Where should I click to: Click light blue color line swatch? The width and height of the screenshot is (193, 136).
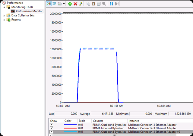point(70,132)
